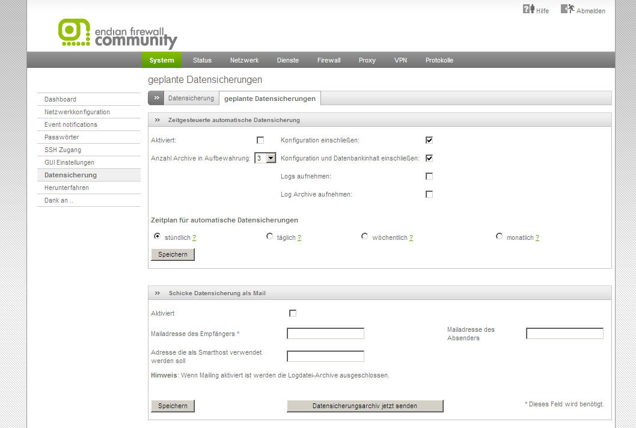Click the help question mark next to stündlich
Screen dimensions: 636x428
coord(194,238)
